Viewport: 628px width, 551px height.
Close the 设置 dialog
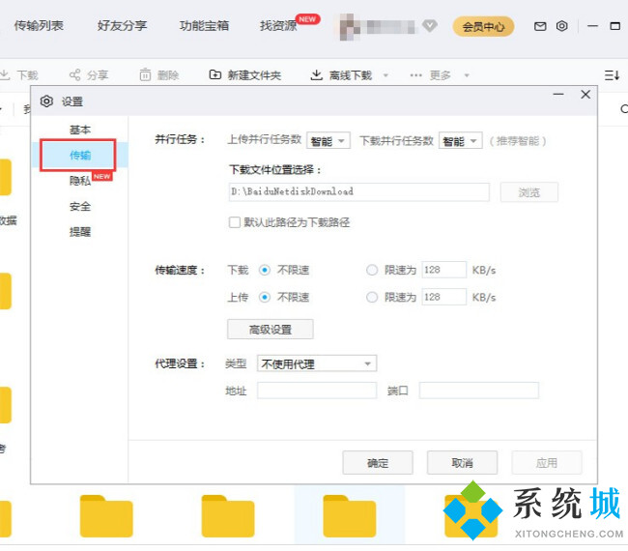(585, 95)
